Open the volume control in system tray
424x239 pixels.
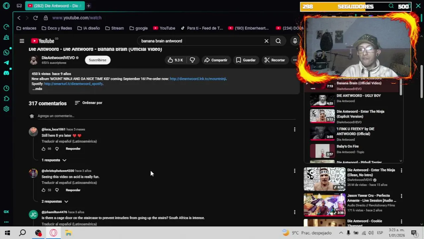tap(371, 233)
